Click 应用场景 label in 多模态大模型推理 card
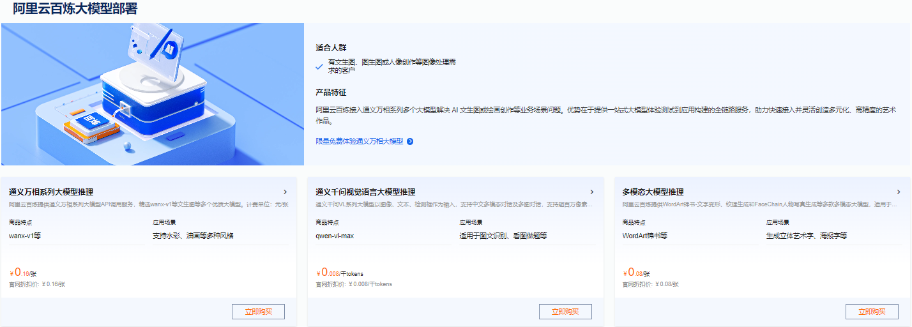The width and height of the screenshot is (912, 327). pos(778,222)
